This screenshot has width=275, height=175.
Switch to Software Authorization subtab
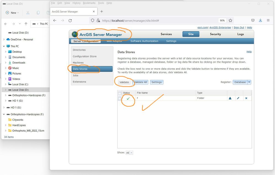click(144, 41)
